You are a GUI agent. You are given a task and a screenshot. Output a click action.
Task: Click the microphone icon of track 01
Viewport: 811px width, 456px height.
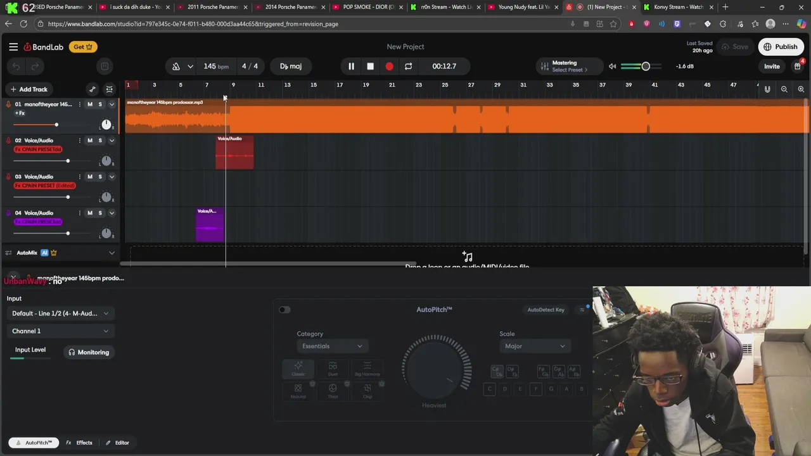pyautogui.click(x=8, y=104)
